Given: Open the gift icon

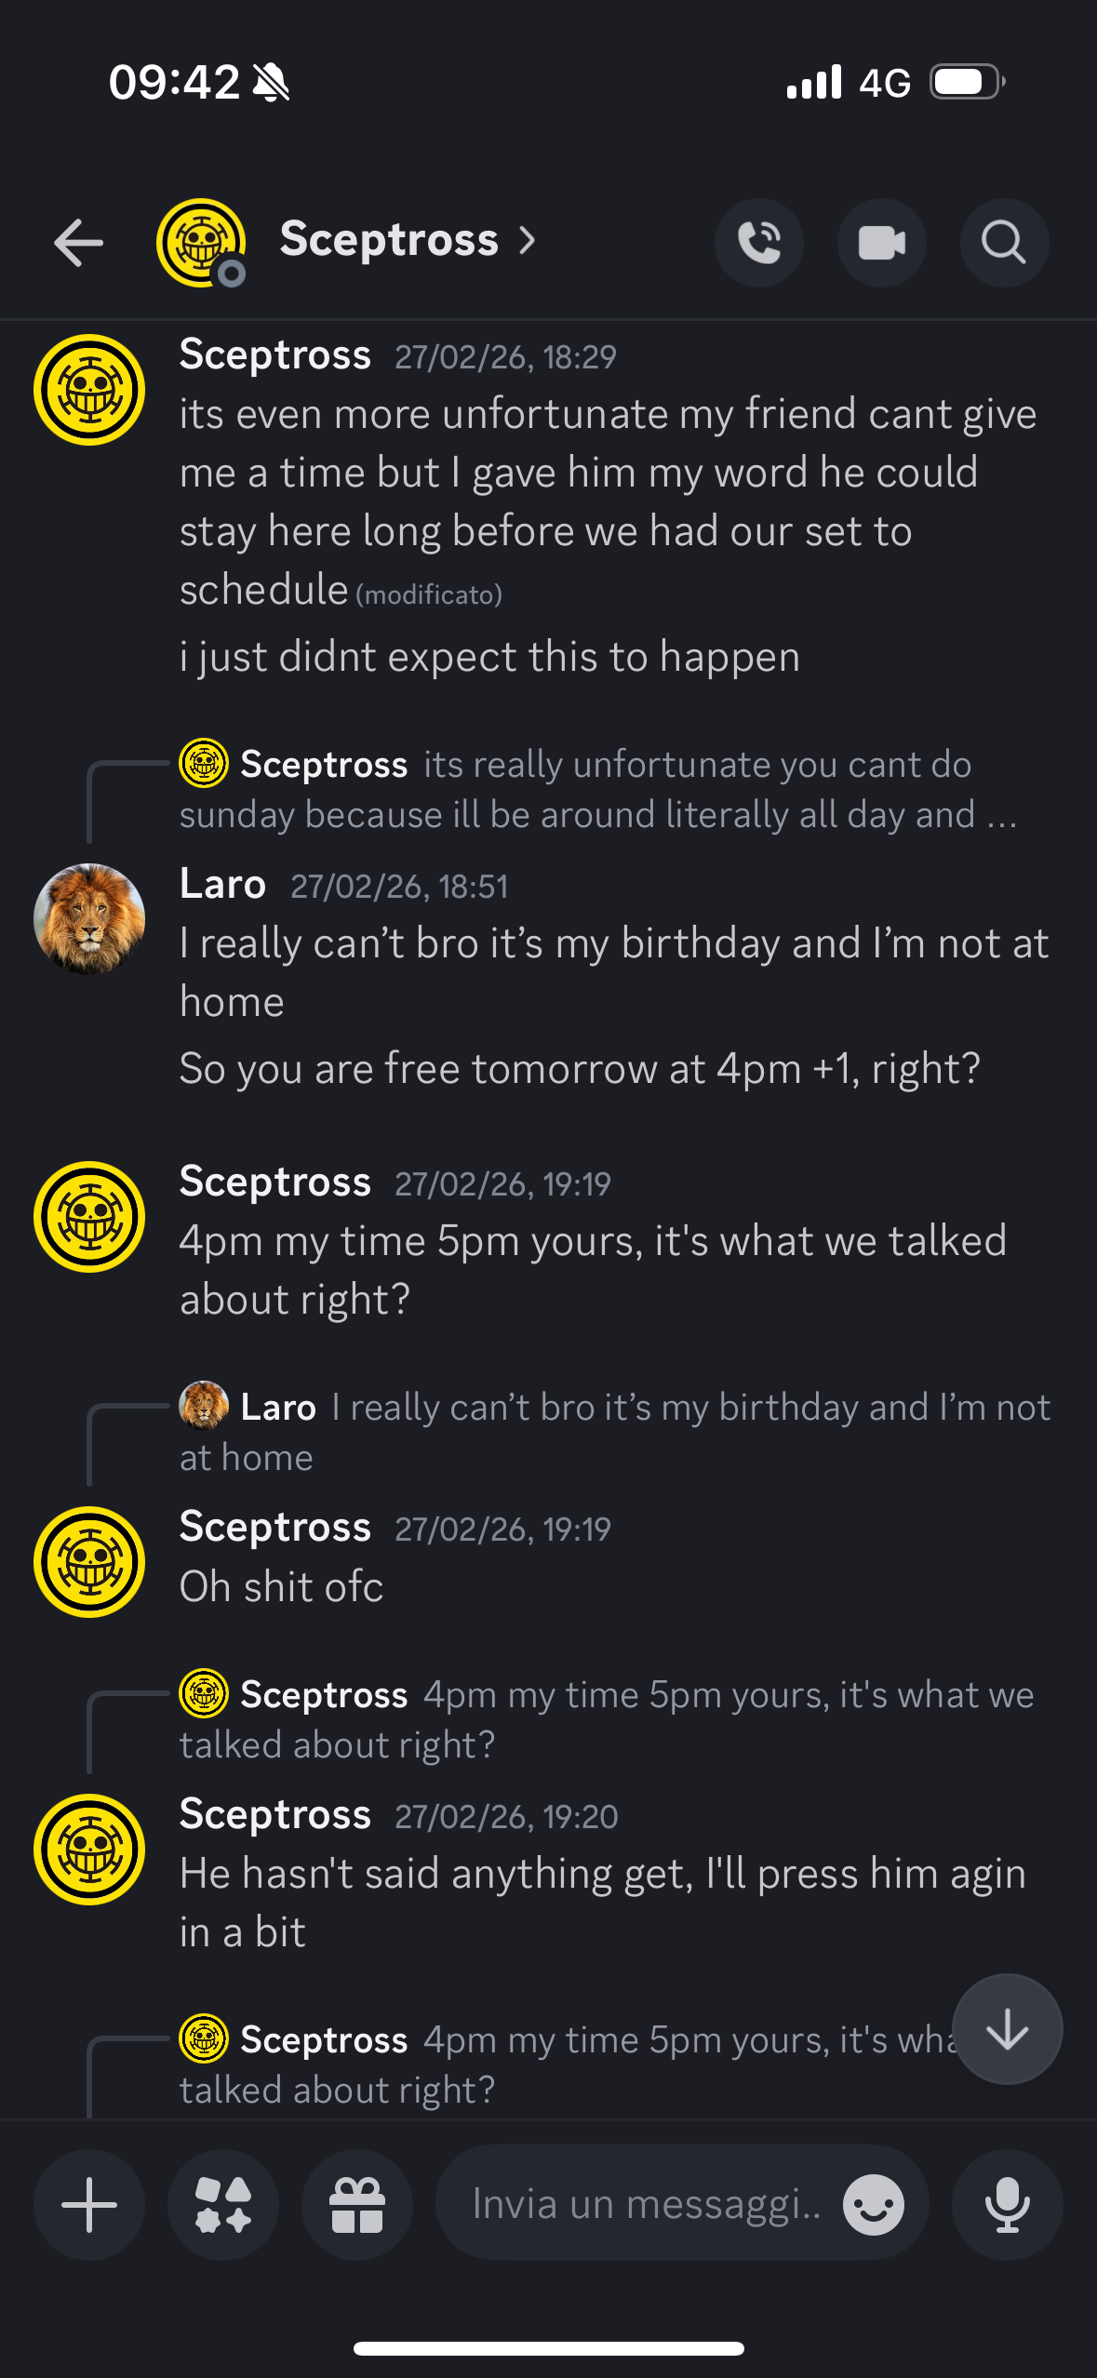Looking at the screenshot, I should click(x=357, y=2204).
